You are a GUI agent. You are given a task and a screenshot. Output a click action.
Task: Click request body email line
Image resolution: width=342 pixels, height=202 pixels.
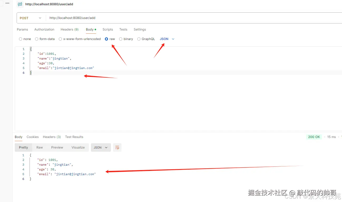coord(66,68)
